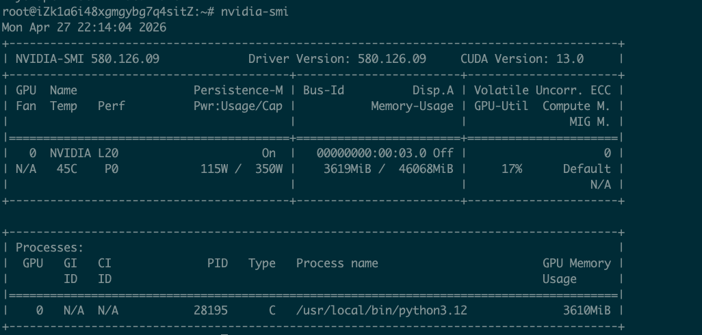Click Volatile Uncorr. ECC header
The image size is (702, 335).
(542, 90)
